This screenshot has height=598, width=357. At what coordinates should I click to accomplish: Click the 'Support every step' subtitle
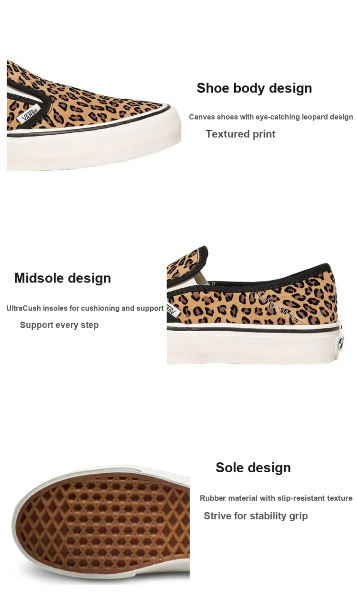click(x=59, y=325)
